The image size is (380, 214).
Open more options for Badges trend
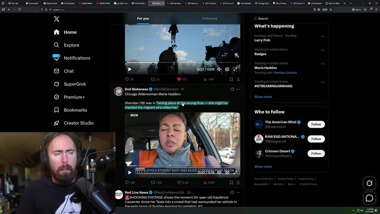point(323,50)
